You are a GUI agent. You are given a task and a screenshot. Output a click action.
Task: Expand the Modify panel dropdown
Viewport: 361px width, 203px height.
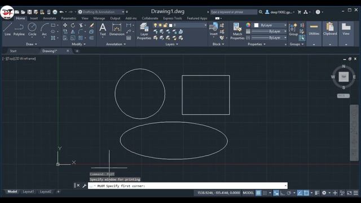tap(79, 44)
